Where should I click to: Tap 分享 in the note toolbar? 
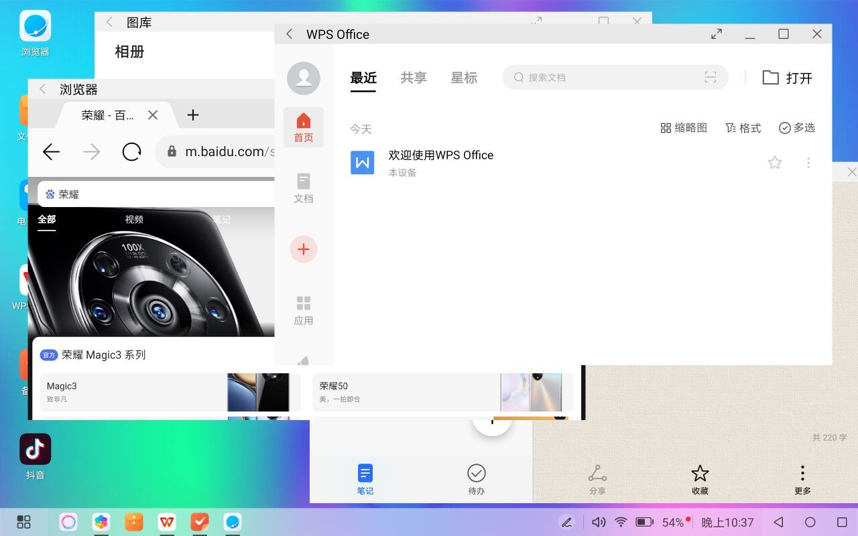(597, 480)
